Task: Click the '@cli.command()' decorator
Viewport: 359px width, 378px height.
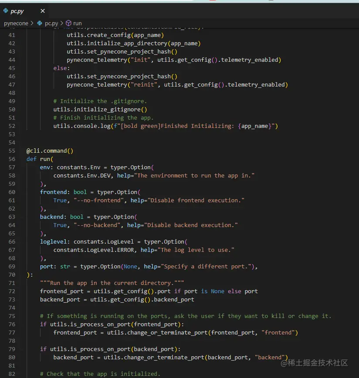Action: pos(50,151)
